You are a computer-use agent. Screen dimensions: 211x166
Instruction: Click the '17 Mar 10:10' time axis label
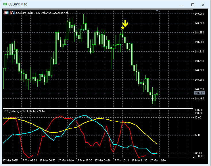tap(121, 161)
